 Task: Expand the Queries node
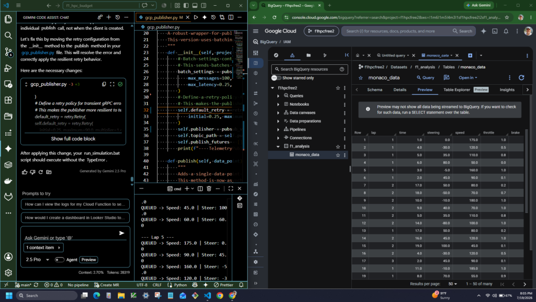click(x=278, y=96)
